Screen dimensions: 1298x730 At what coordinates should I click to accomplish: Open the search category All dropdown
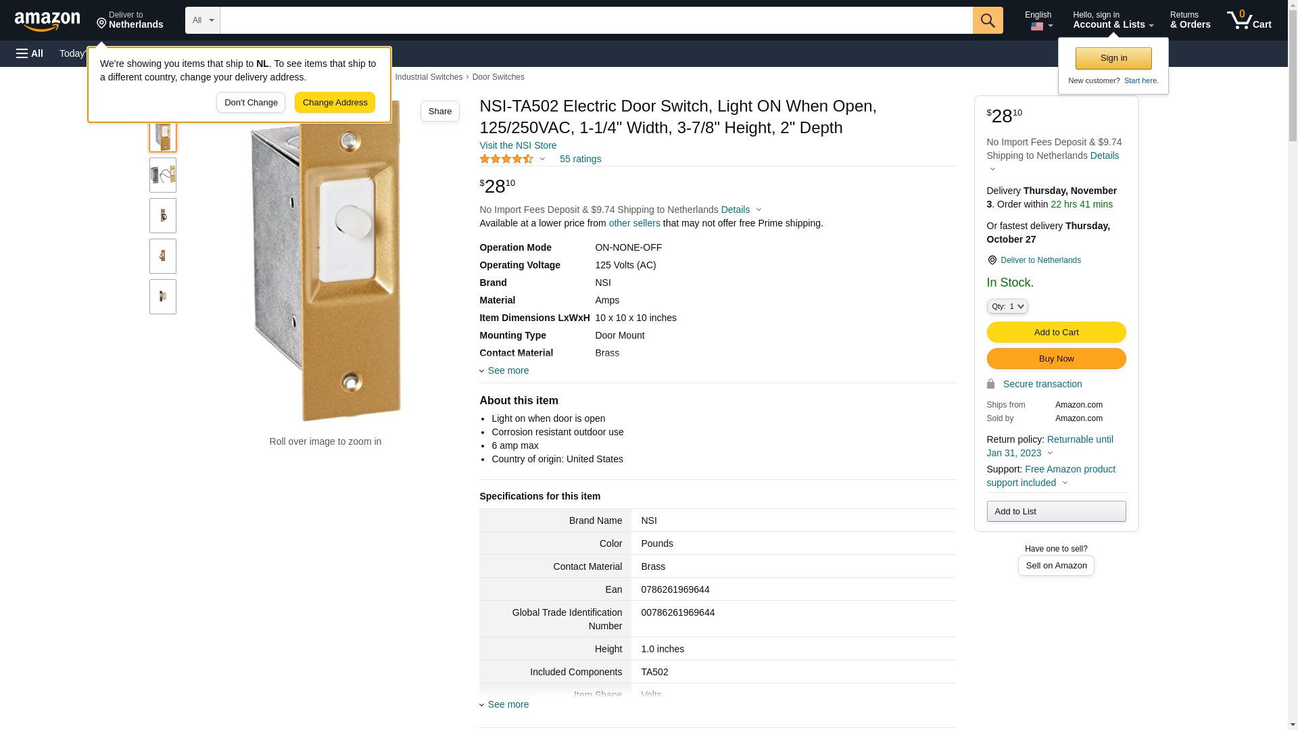pos(203,20)
